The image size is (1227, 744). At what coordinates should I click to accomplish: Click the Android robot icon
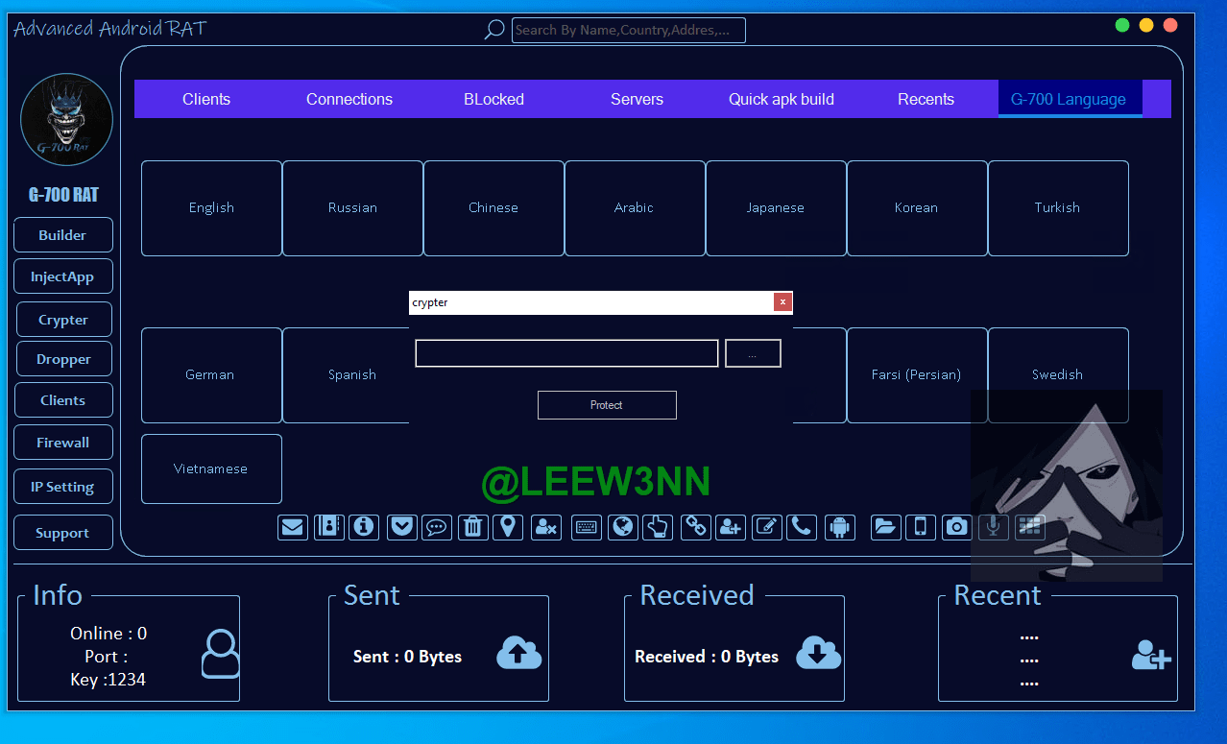coord(840,527)
